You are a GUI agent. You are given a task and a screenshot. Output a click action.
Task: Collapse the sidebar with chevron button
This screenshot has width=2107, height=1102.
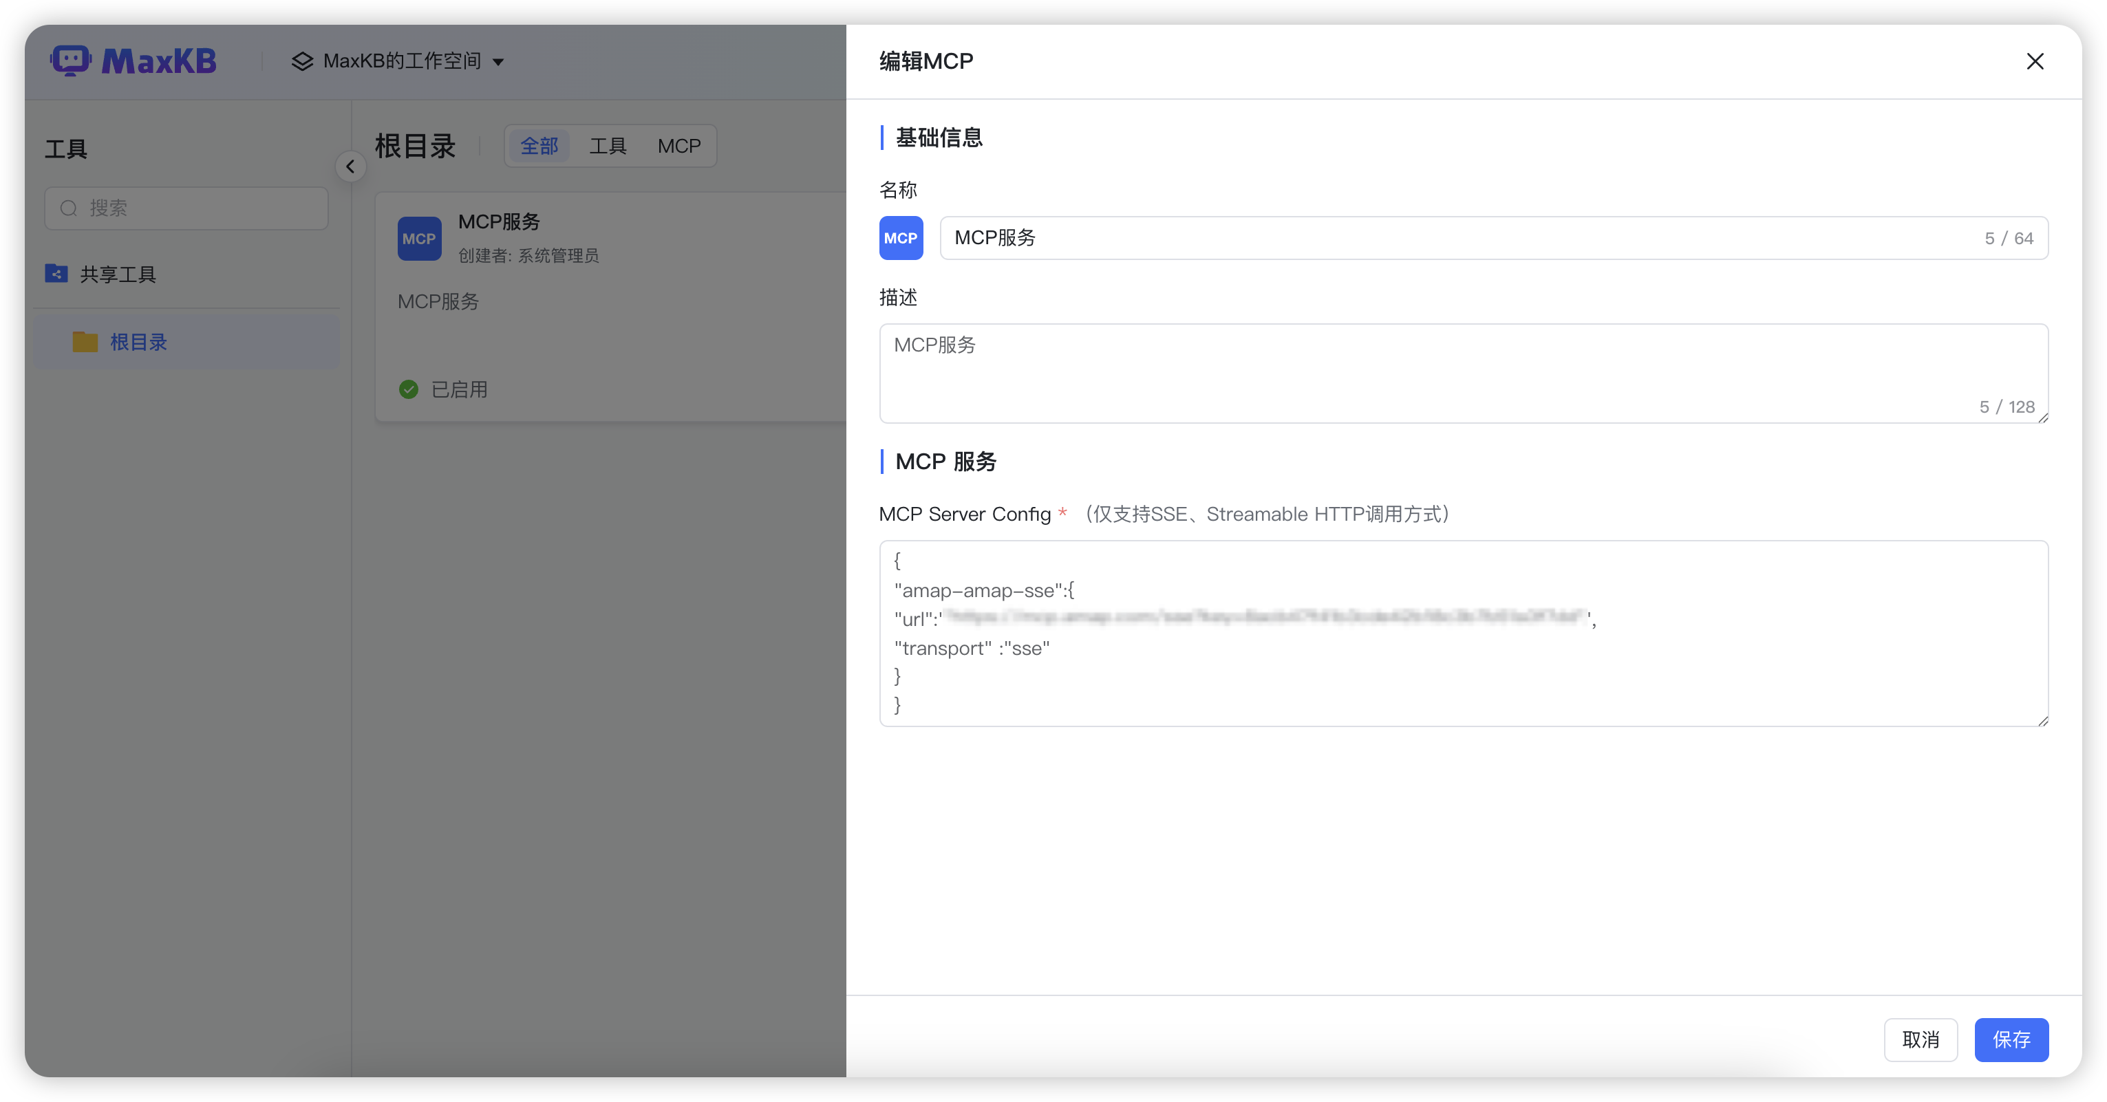pyautogui.click(x=350, y=166)
